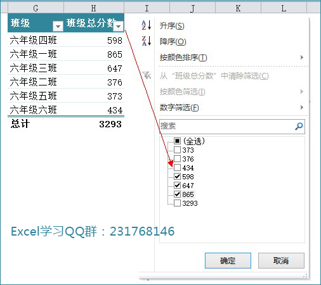Select column G header
The height and width of the screenshot is (285, 321).
click(36, 8)
